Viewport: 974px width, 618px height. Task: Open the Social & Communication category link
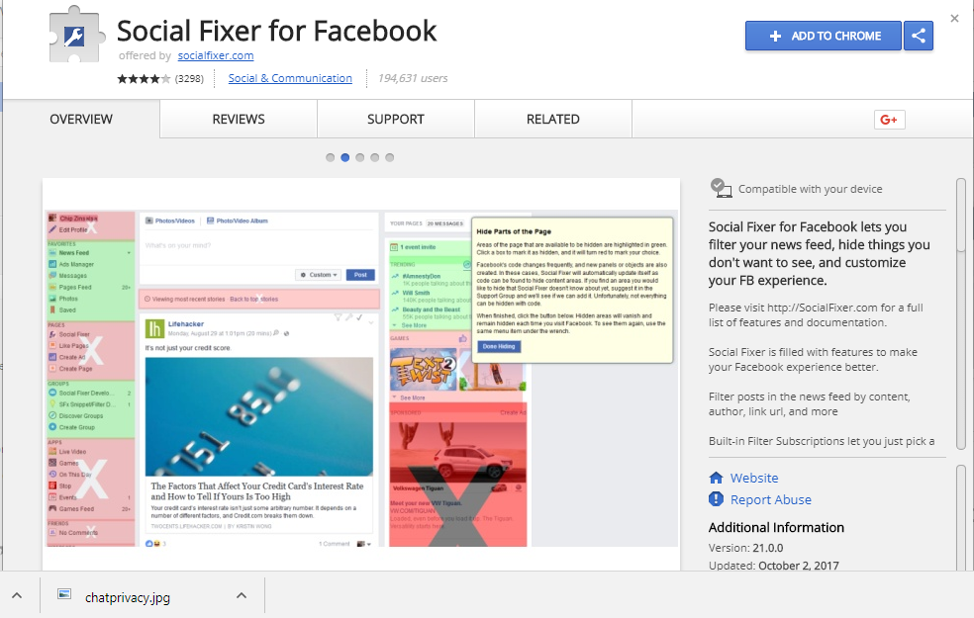coord(290,78)
